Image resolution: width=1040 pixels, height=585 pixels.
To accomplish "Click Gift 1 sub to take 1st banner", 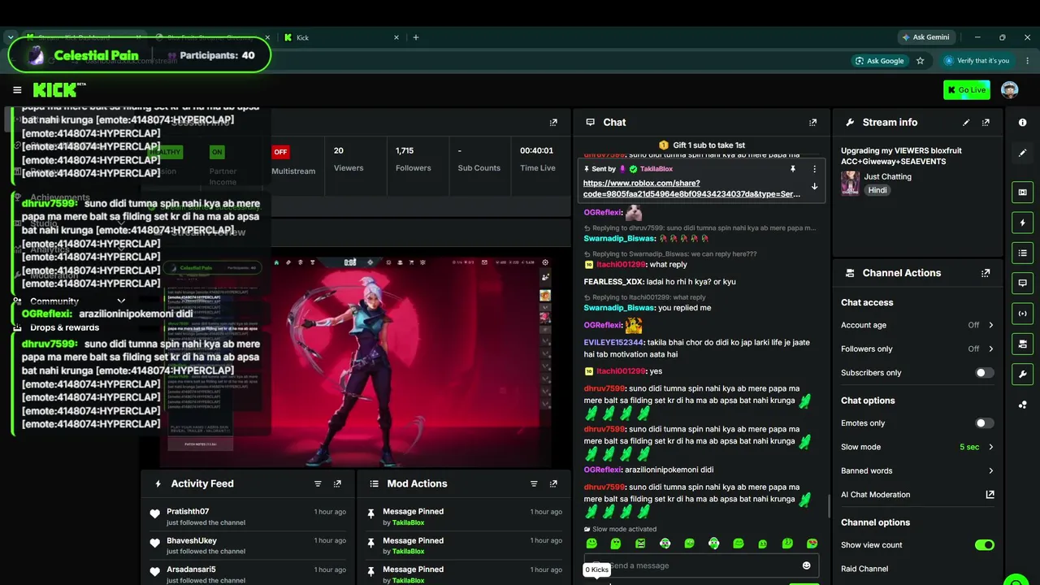I will [x=702, y=145].
